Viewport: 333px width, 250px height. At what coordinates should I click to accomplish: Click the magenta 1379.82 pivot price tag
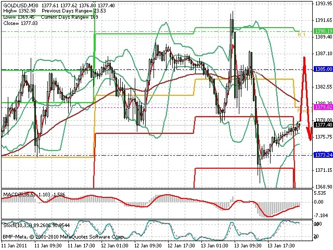pyautogui.click(x=323, y=107)
